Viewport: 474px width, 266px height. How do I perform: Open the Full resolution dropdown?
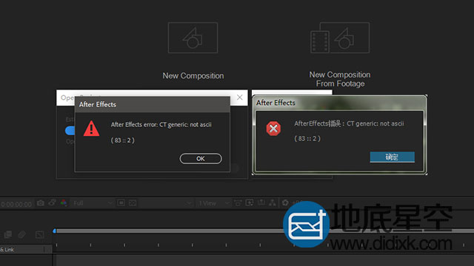click(x=92, y=203)
